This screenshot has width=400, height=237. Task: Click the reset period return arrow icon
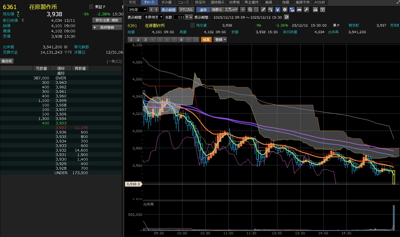pos(286,17)
